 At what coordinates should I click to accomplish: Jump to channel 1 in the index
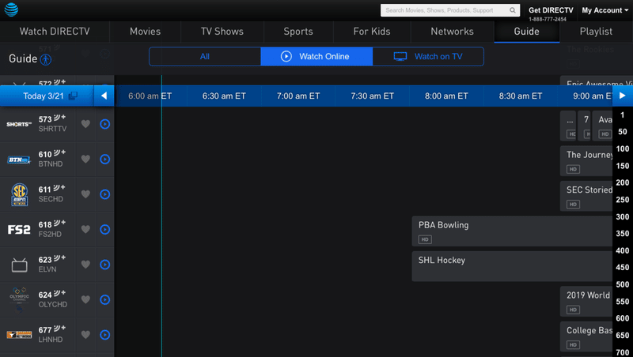click(x=623, y=115)
